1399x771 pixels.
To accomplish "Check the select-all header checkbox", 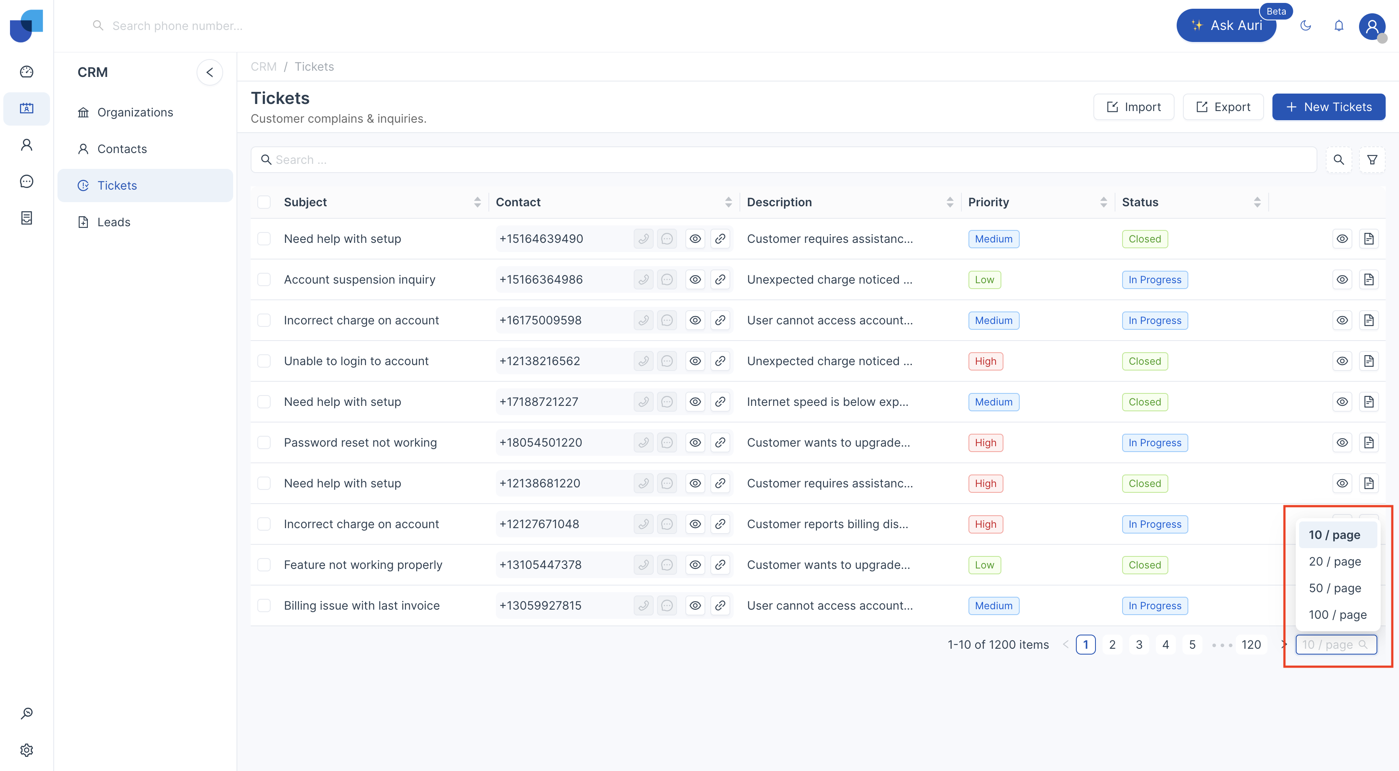I will 264,203.
